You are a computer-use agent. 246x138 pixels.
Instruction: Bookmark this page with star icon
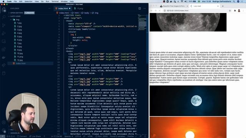(x=230, y=11)
